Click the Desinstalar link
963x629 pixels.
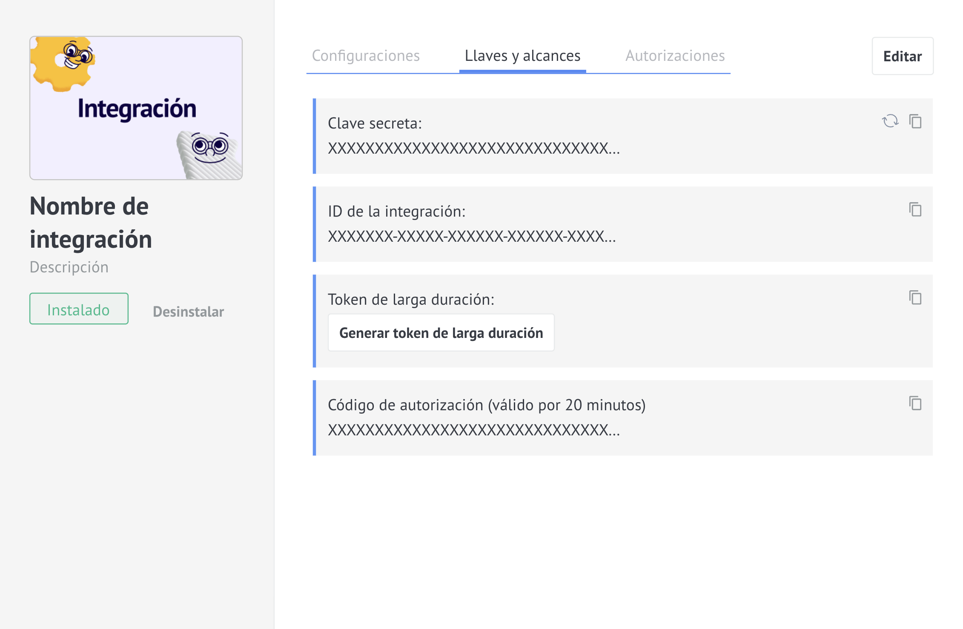tap(188, 312)
